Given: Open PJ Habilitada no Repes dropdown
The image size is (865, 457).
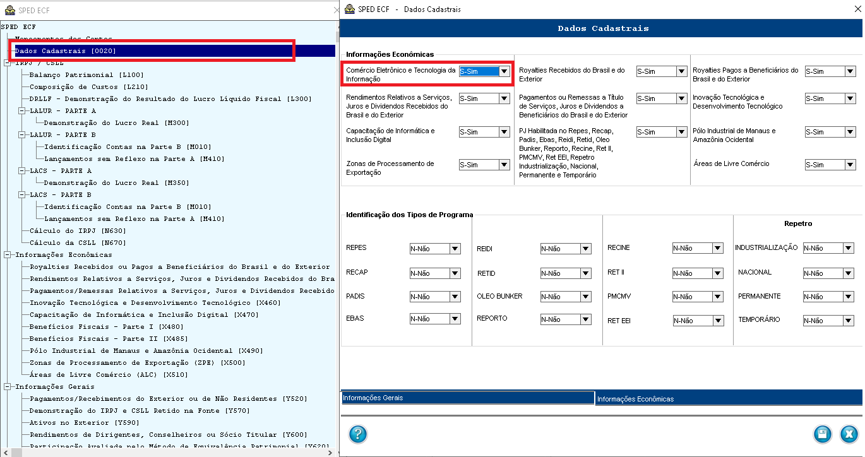Looking at the screenshot, I should pyautogui.click(x=681, y=132).
